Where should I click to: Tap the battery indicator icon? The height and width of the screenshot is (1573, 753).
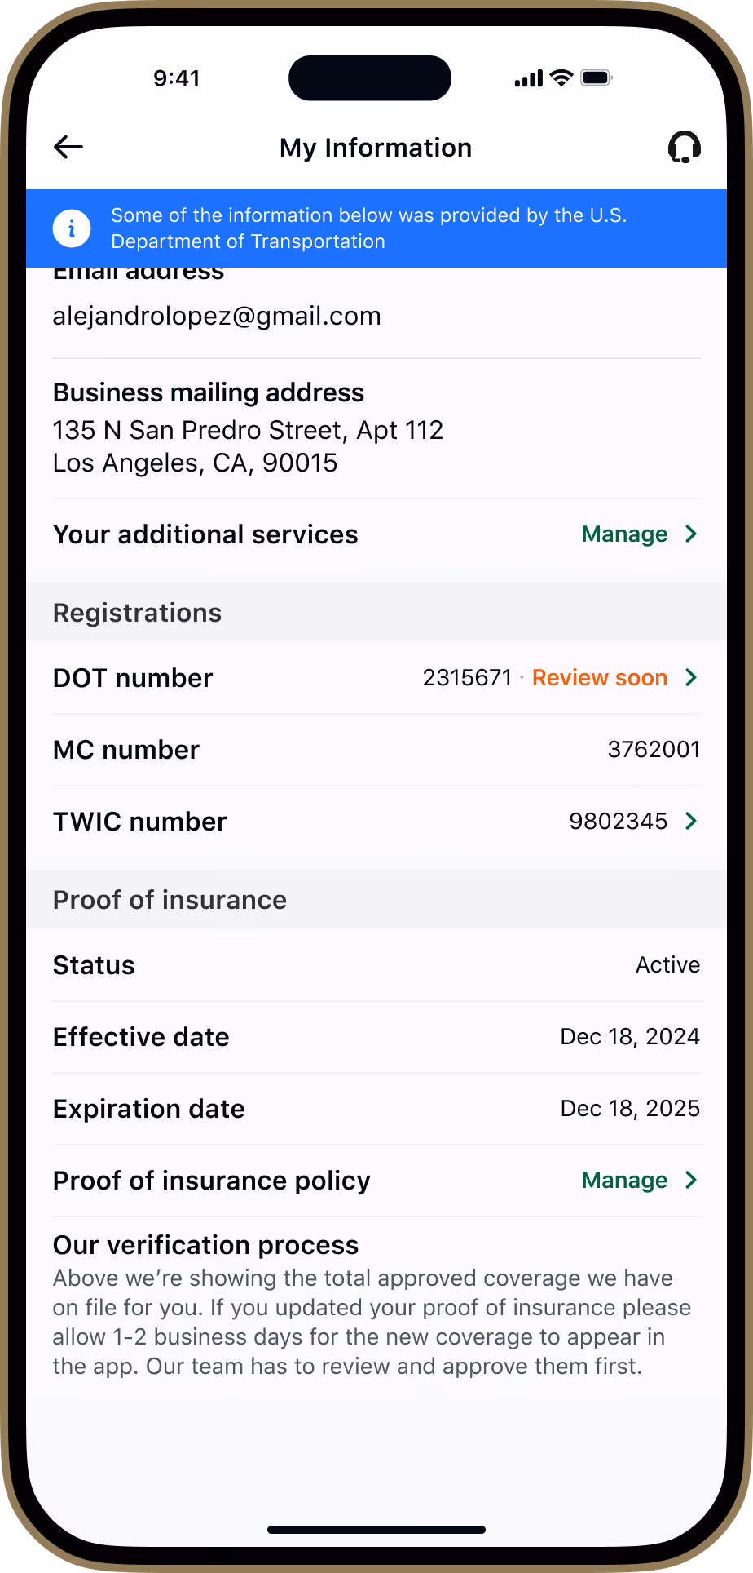pyautogui.click(x=597, y=78)
